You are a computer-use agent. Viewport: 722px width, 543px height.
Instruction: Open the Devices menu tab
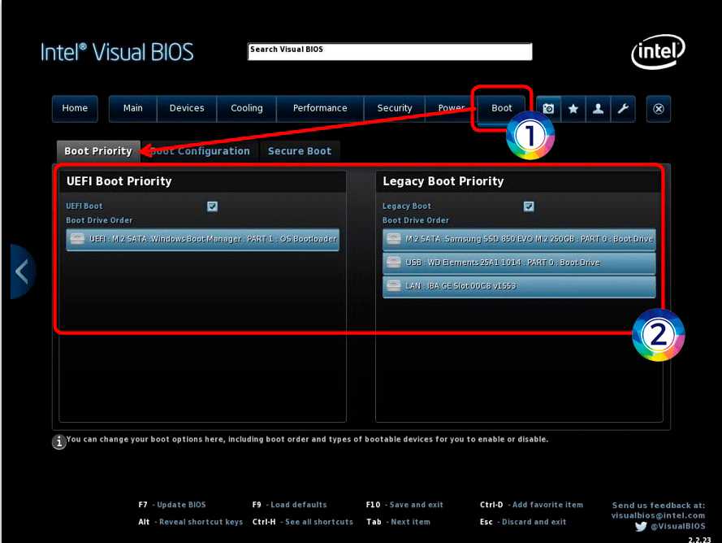pos(187,109)
